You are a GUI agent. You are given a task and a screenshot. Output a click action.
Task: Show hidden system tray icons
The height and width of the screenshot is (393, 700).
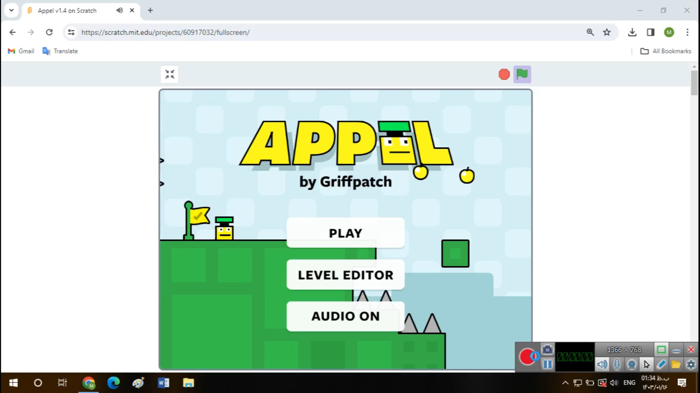click(x=565, y=383)
